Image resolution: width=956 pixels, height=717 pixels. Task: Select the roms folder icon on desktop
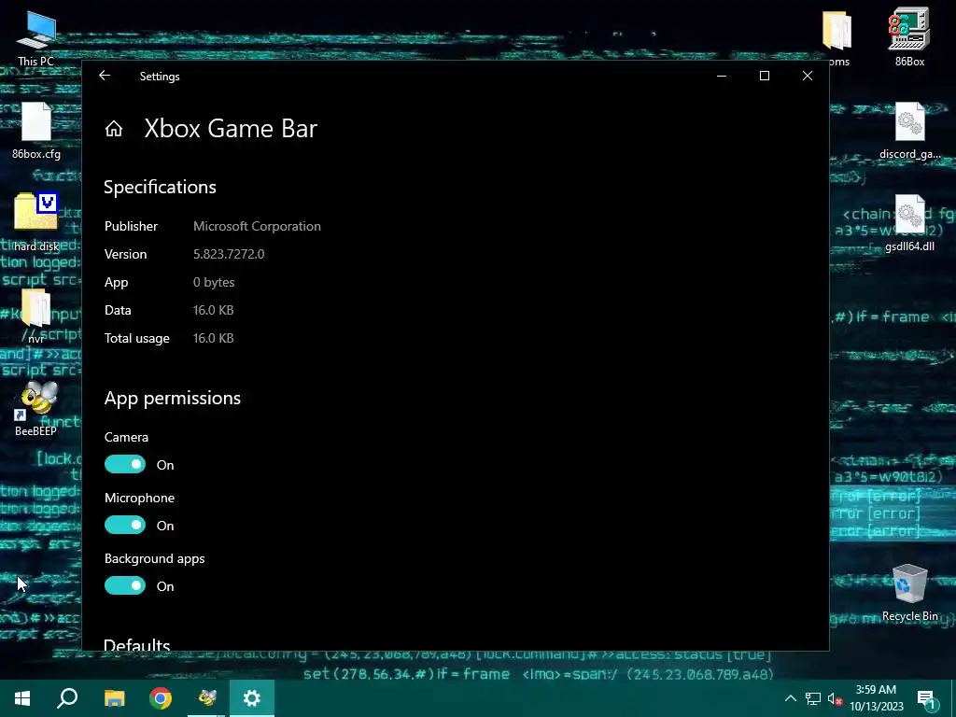pos(837,37)
